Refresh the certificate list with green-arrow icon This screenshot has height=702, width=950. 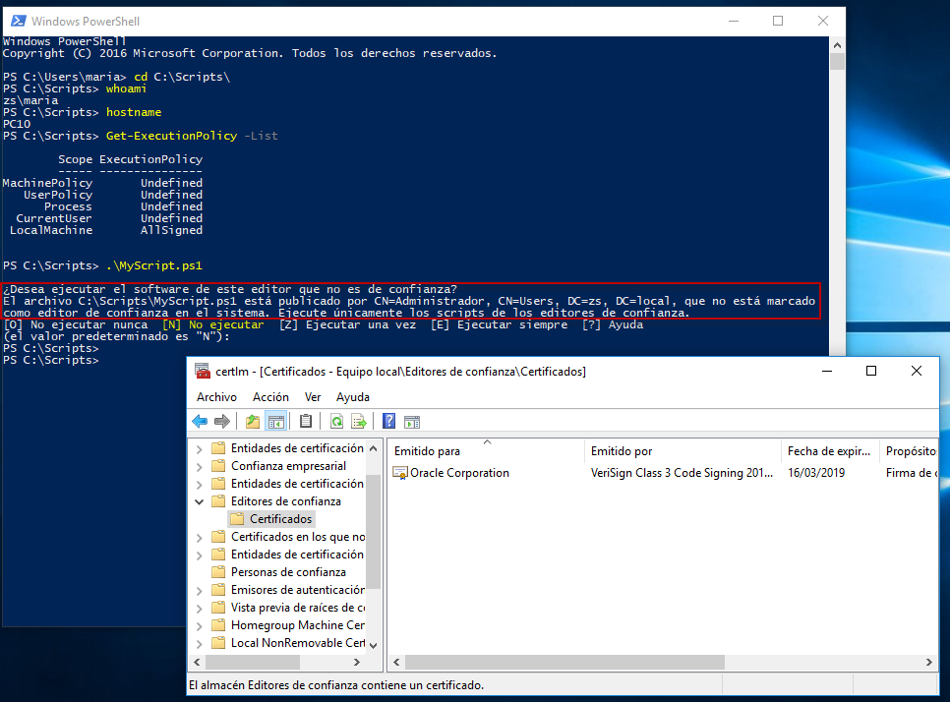336,421
